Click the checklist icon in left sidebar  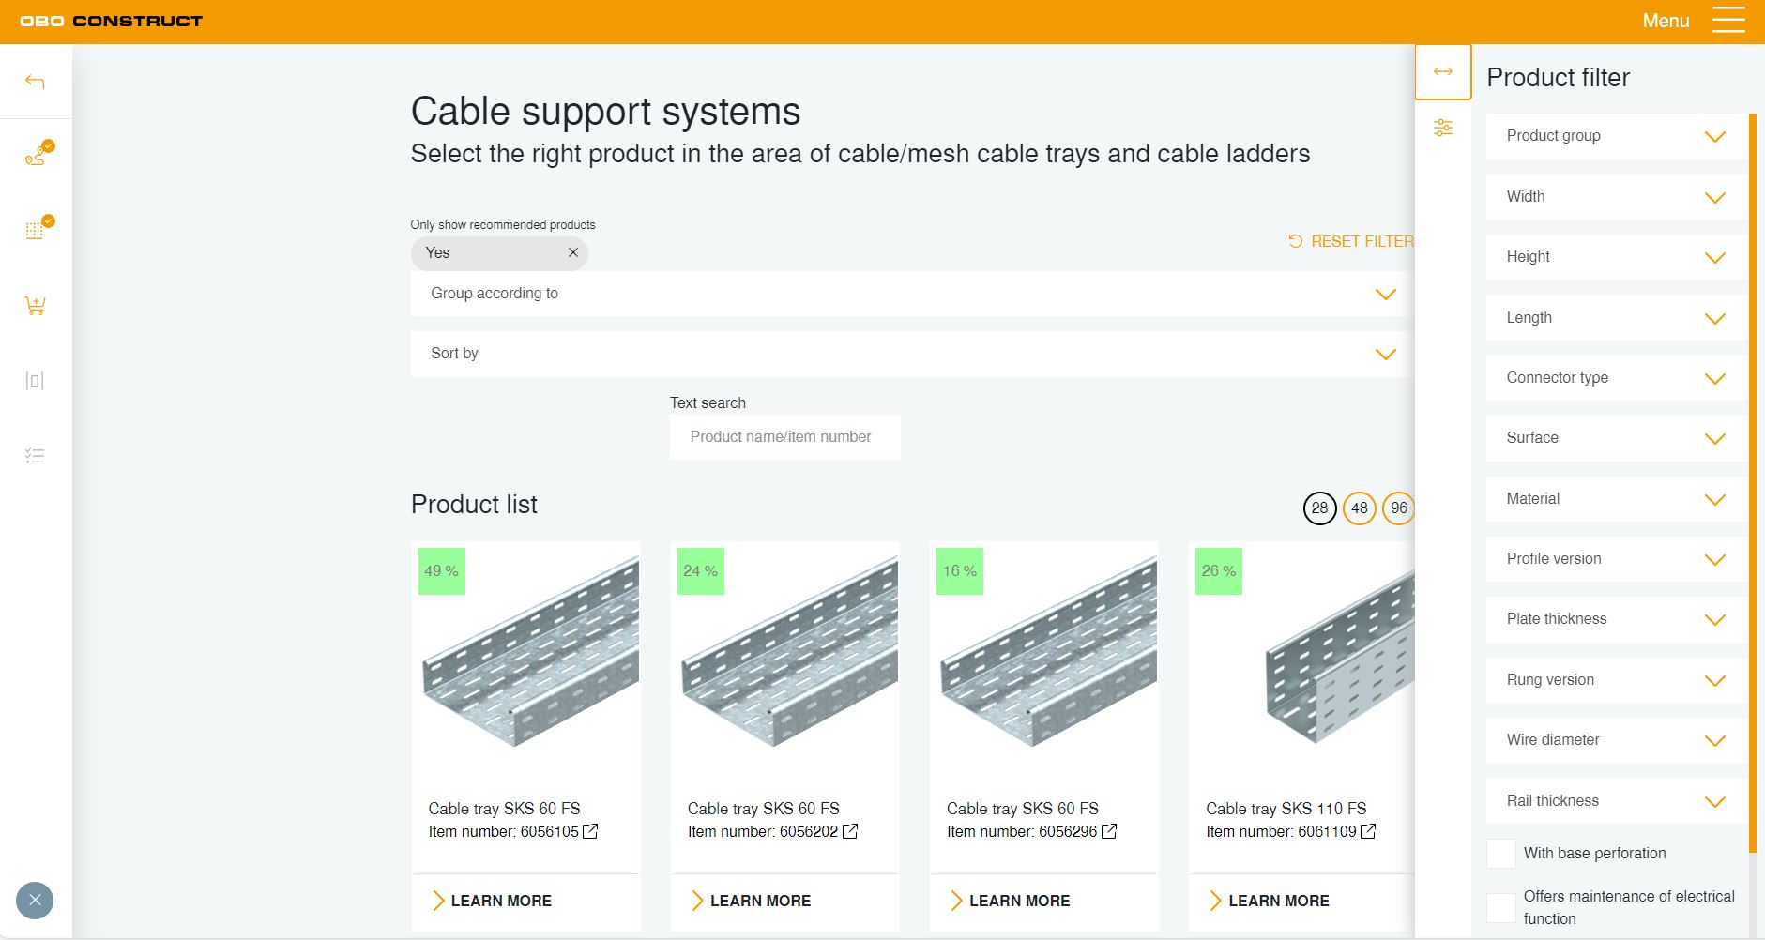click(x=35, y=456)
